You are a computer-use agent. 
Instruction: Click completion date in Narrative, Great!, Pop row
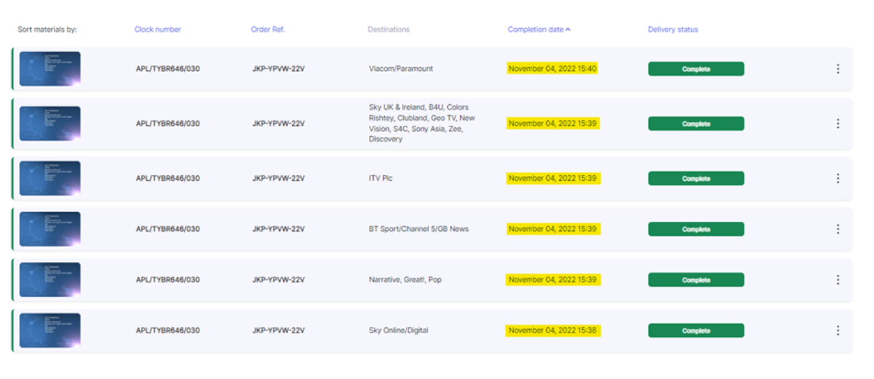point(552,280)
